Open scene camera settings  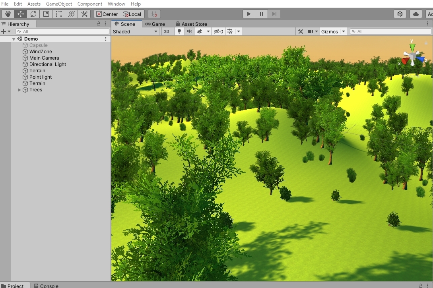[311, 31]
